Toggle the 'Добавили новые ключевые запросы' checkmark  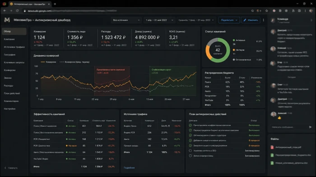pyautogui.click(x=190, y=141)
